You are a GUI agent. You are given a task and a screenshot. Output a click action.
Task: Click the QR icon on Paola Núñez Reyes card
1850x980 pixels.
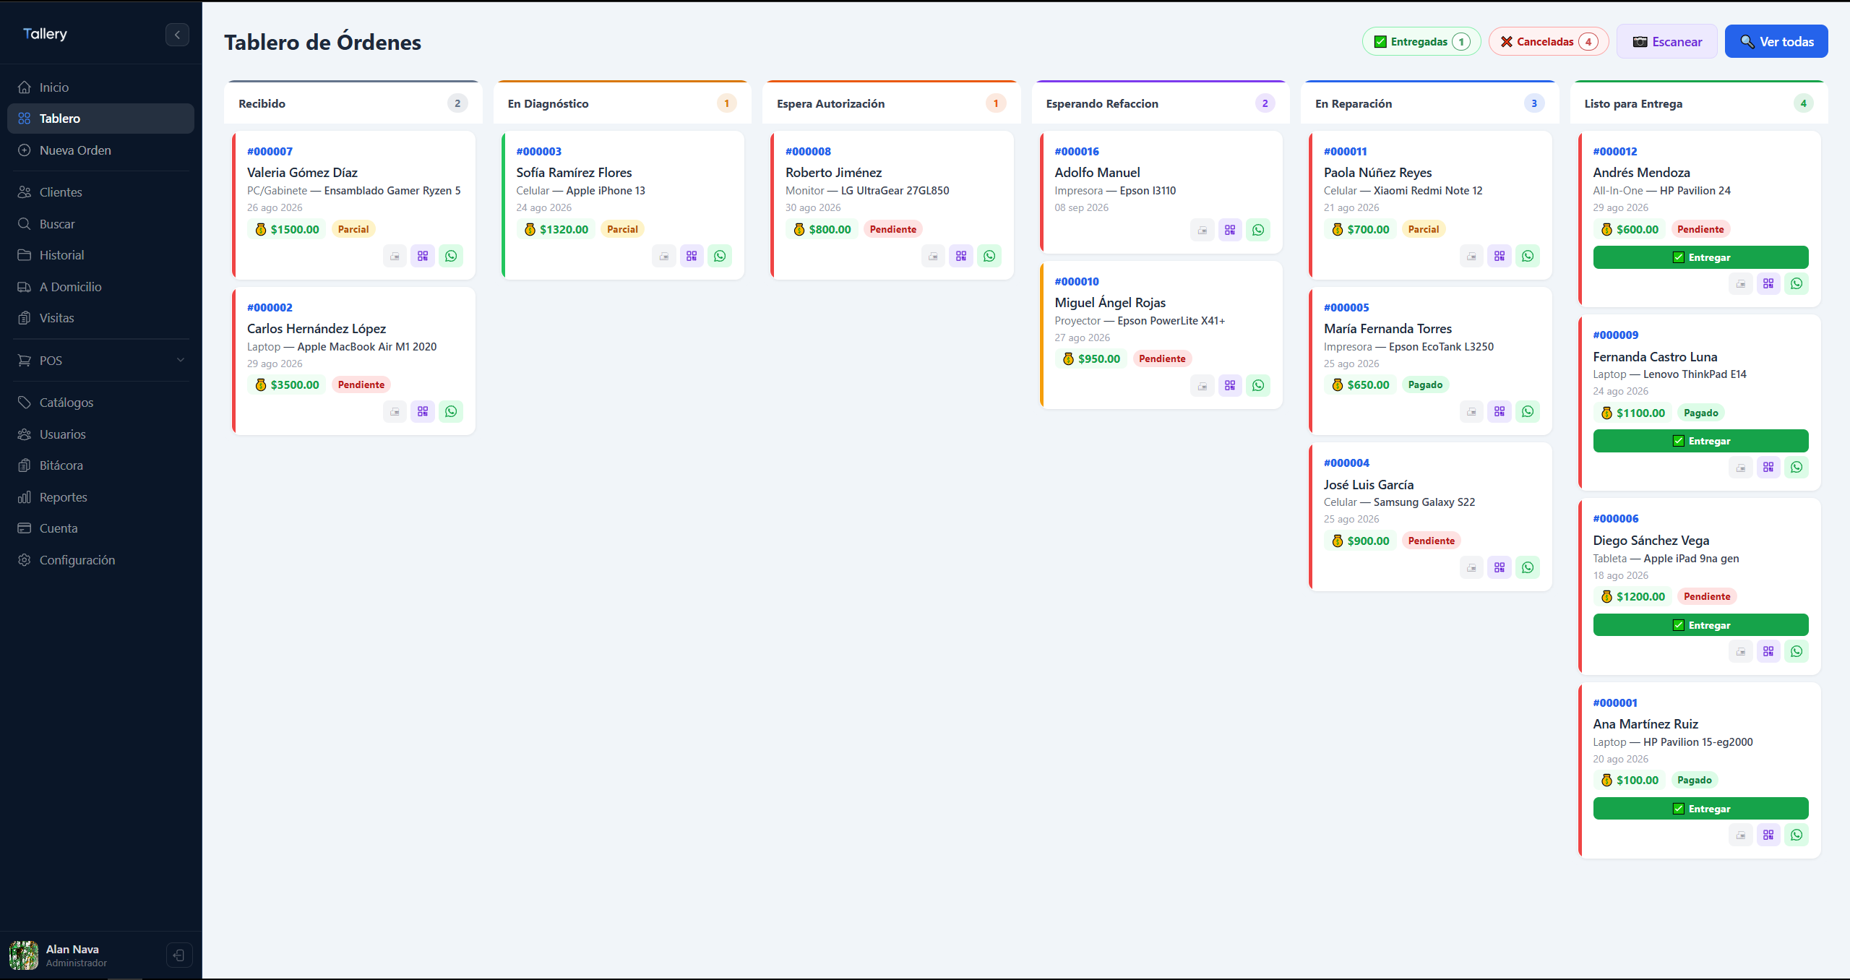(x=1500, y=256)
